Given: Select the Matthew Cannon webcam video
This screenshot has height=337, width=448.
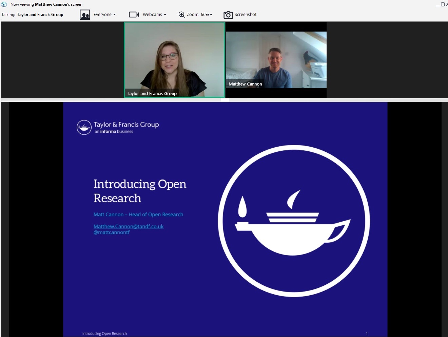Looking at the screenshot, I should (276, 60).
